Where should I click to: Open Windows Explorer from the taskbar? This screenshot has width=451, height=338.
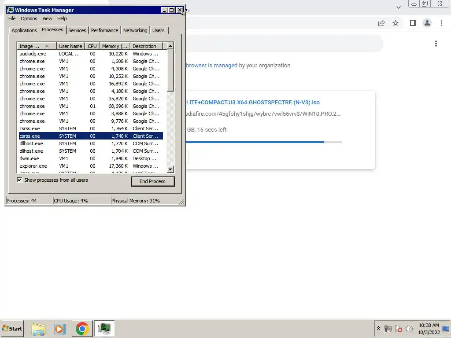38,329
